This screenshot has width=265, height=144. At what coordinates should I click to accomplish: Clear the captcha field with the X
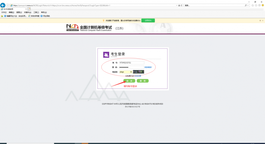[x=131, y=72]
